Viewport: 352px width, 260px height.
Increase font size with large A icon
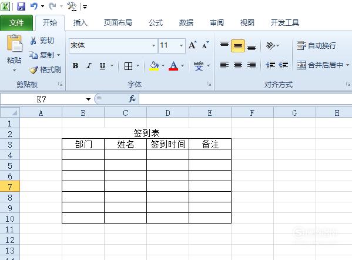pos(193,45)
